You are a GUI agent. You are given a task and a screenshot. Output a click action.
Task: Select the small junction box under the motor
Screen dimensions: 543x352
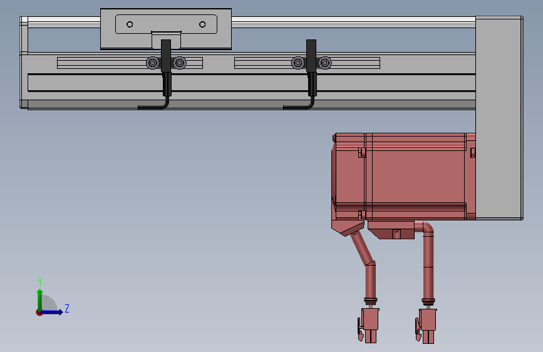point(391,230)
